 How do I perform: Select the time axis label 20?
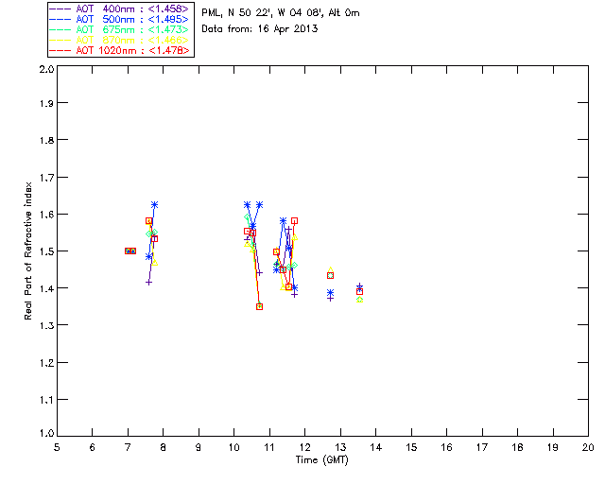point(588,447)
